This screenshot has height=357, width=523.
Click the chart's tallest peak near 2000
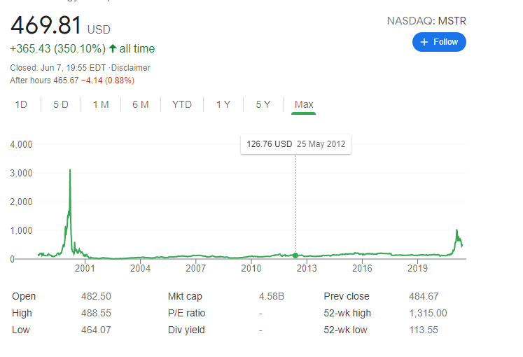70,171
